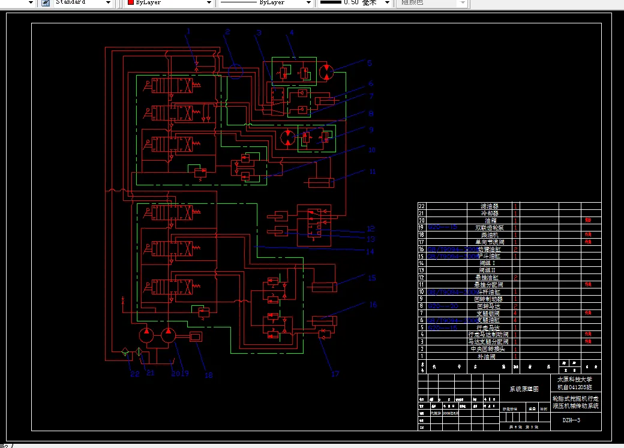Select the travel motor symbol labeled 5

point(326,72)
